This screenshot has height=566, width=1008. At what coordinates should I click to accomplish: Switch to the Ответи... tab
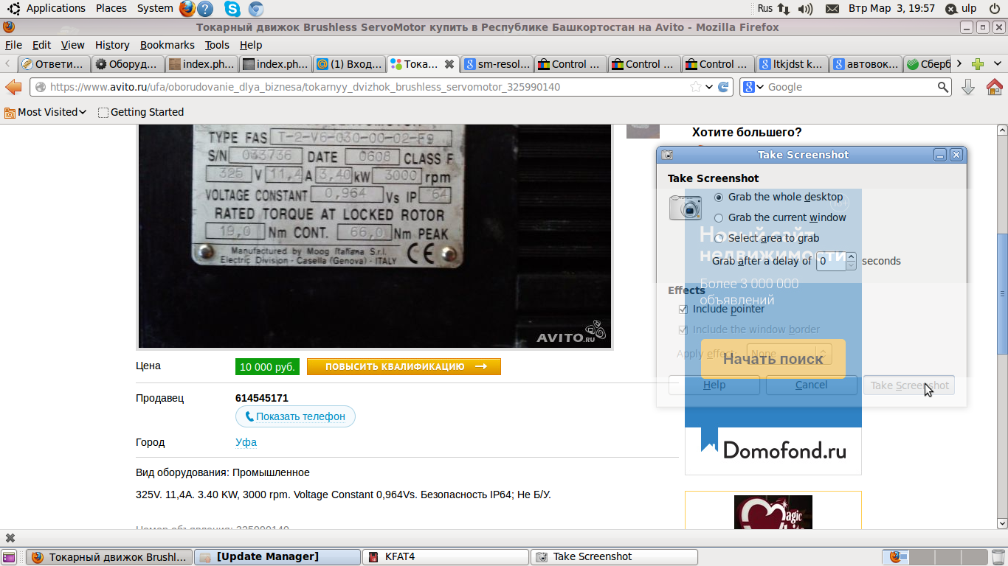point(54,64)
